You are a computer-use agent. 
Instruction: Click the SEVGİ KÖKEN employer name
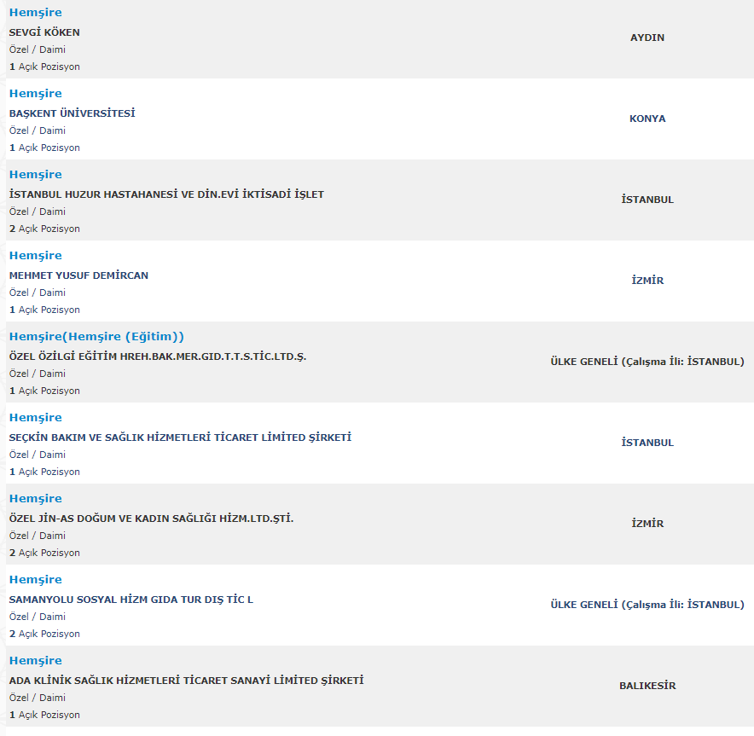[44, 32]
